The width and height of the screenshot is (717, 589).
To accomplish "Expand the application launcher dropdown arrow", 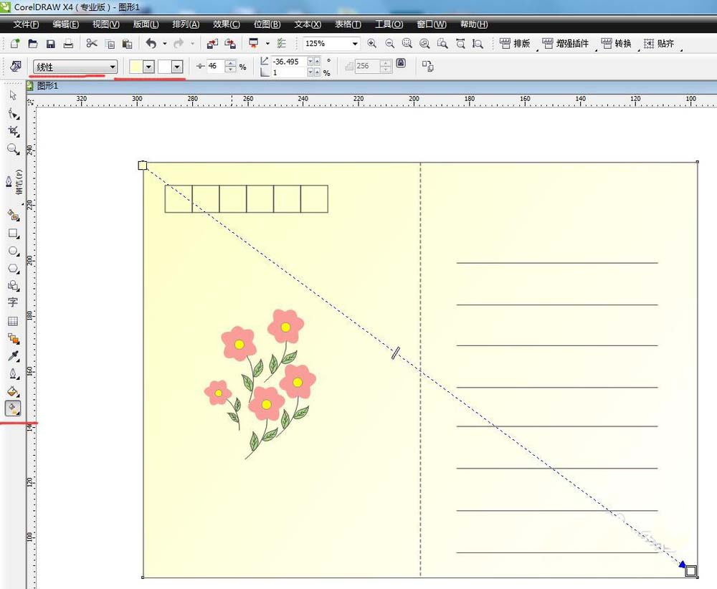I will pos(267,44).
